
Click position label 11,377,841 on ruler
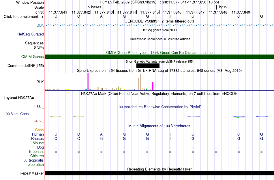(x=58, y=12)
